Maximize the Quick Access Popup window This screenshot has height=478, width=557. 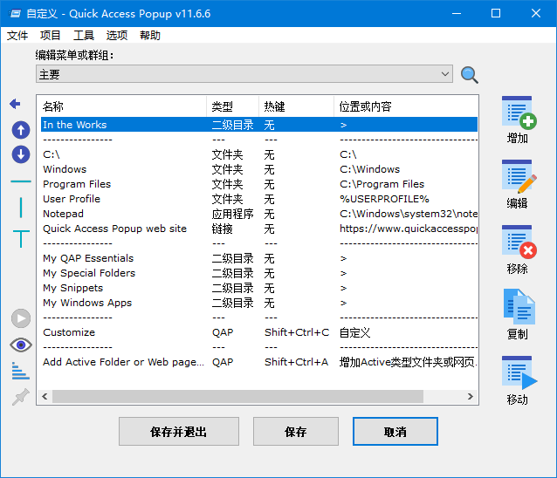496,13
